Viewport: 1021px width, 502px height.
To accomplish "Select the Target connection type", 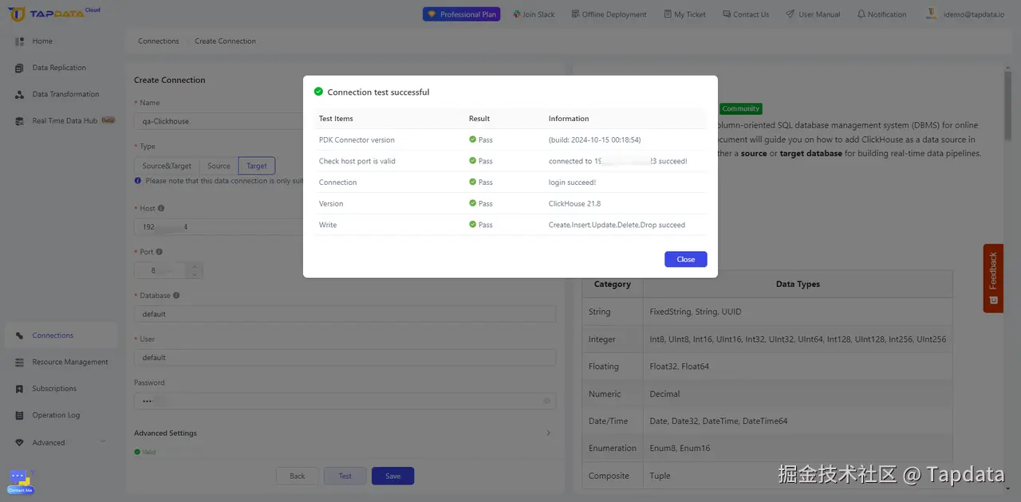I will point(257,166).
